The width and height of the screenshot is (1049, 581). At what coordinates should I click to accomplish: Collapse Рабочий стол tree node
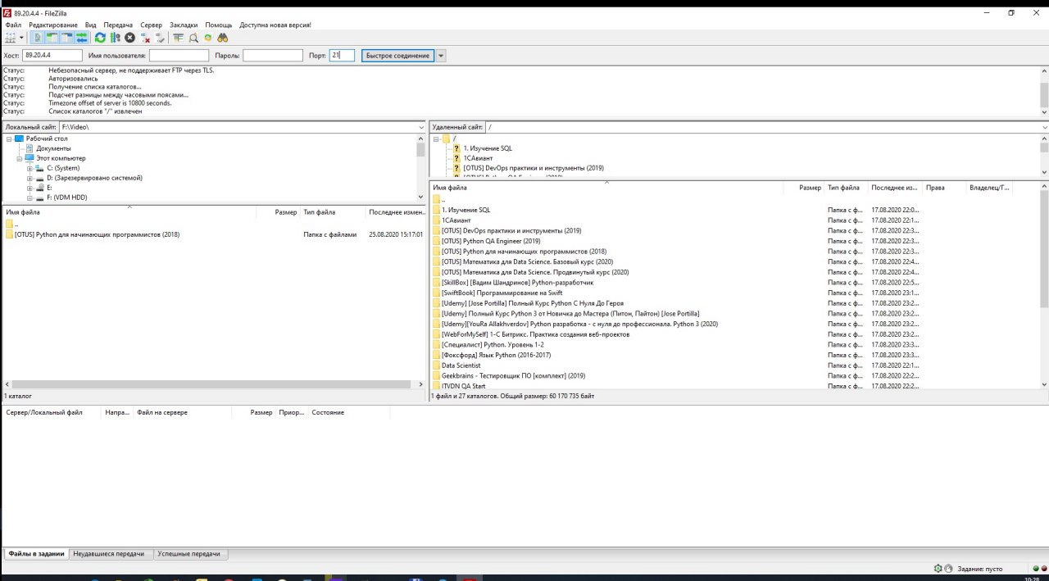(9, 138)
